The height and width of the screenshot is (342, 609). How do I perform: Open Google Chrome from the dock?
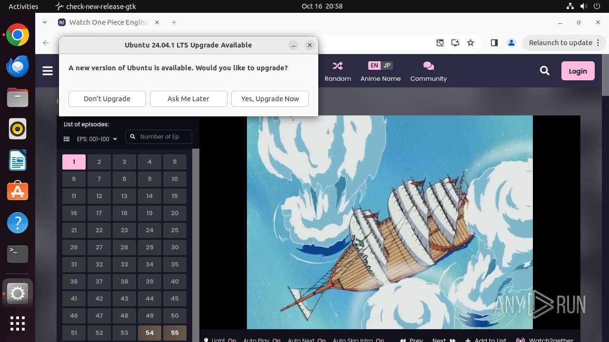(x=18, y=35)
